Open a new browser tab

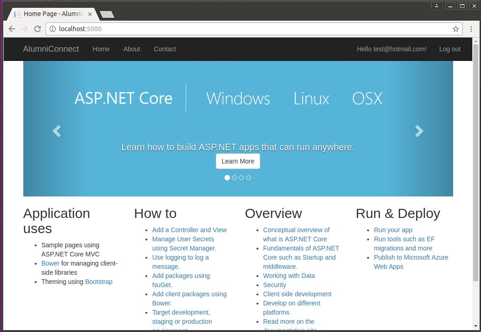tap(107, 15)
